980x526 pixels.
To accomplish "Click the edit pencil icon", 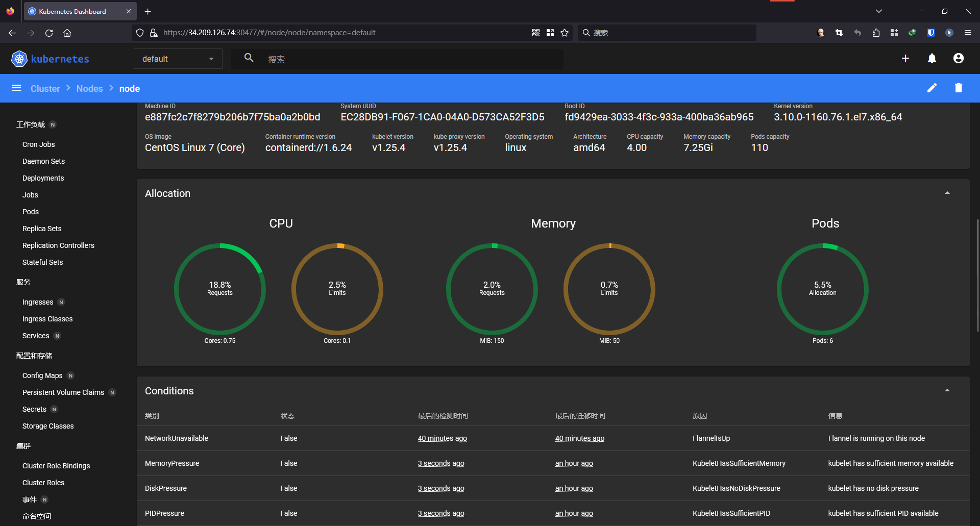I will tap(932, 88).
